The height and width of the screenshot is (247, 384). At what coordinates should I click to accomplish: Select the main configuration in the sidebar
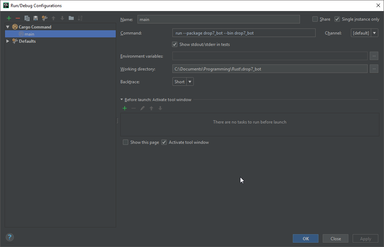click(28, 34)
